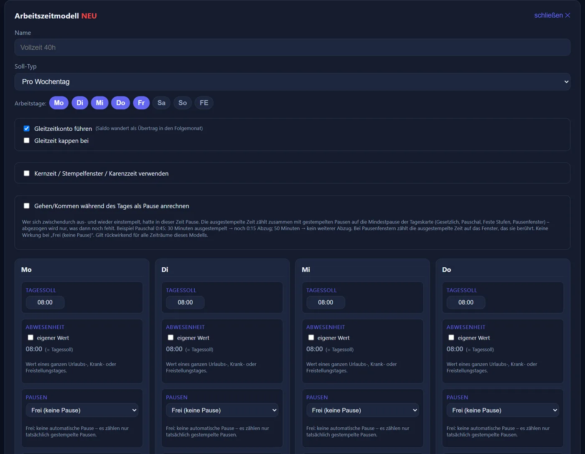The height and width of the screenshot is (454, 585).
Task: Open the Soll-Typ dropdown
Action: click(x=292, y=82)
